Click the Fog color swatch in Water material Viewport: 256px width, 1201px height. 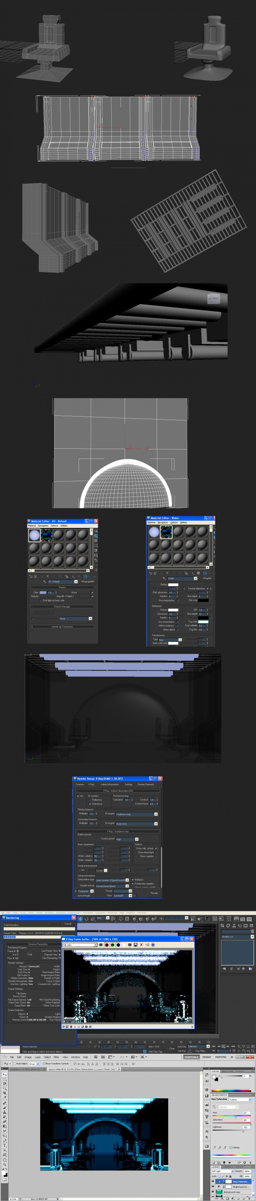[204, 622]
